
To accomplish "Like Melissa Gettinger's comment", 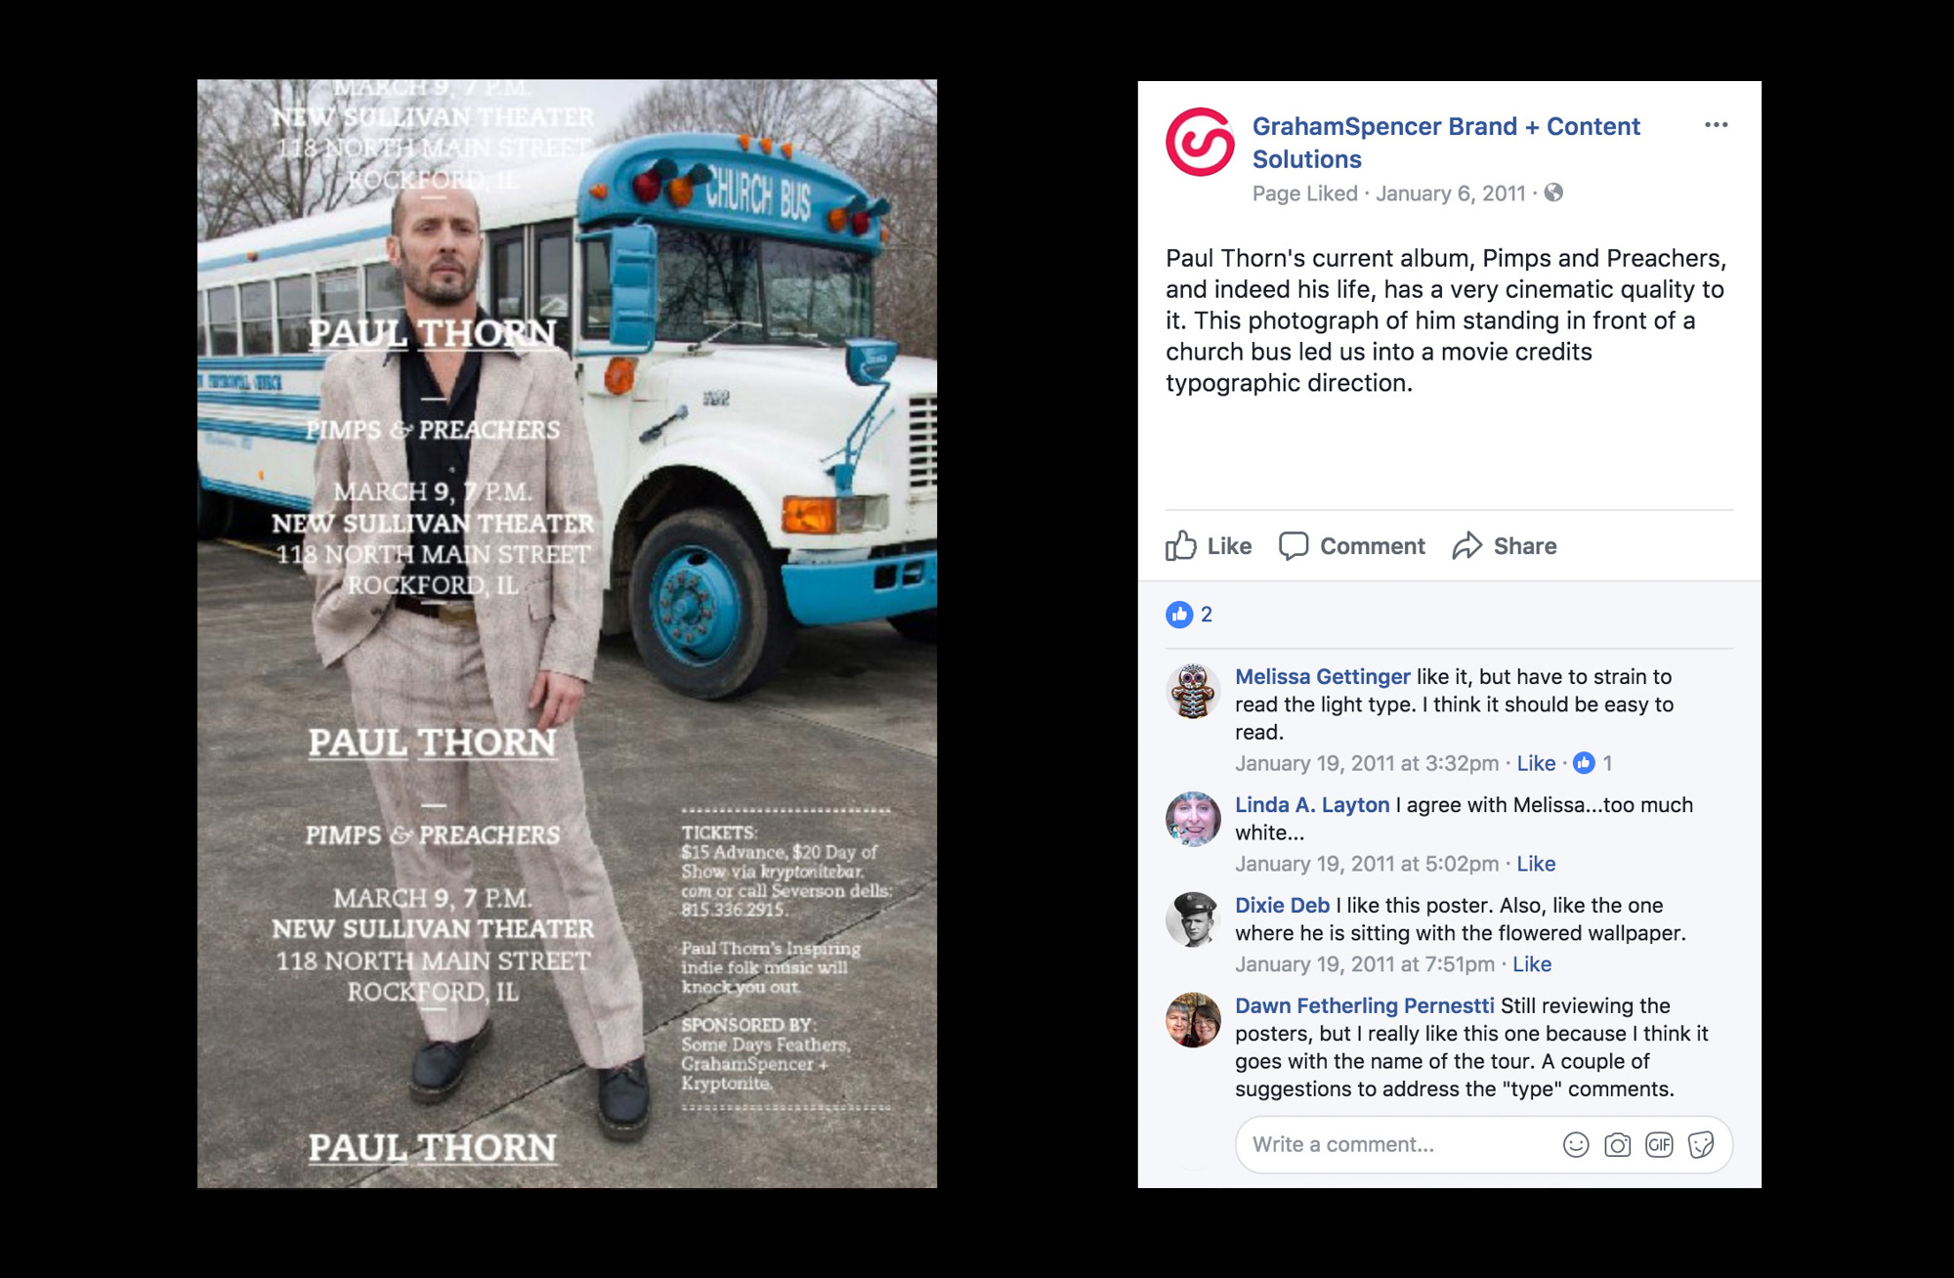I will (1536, 763).
